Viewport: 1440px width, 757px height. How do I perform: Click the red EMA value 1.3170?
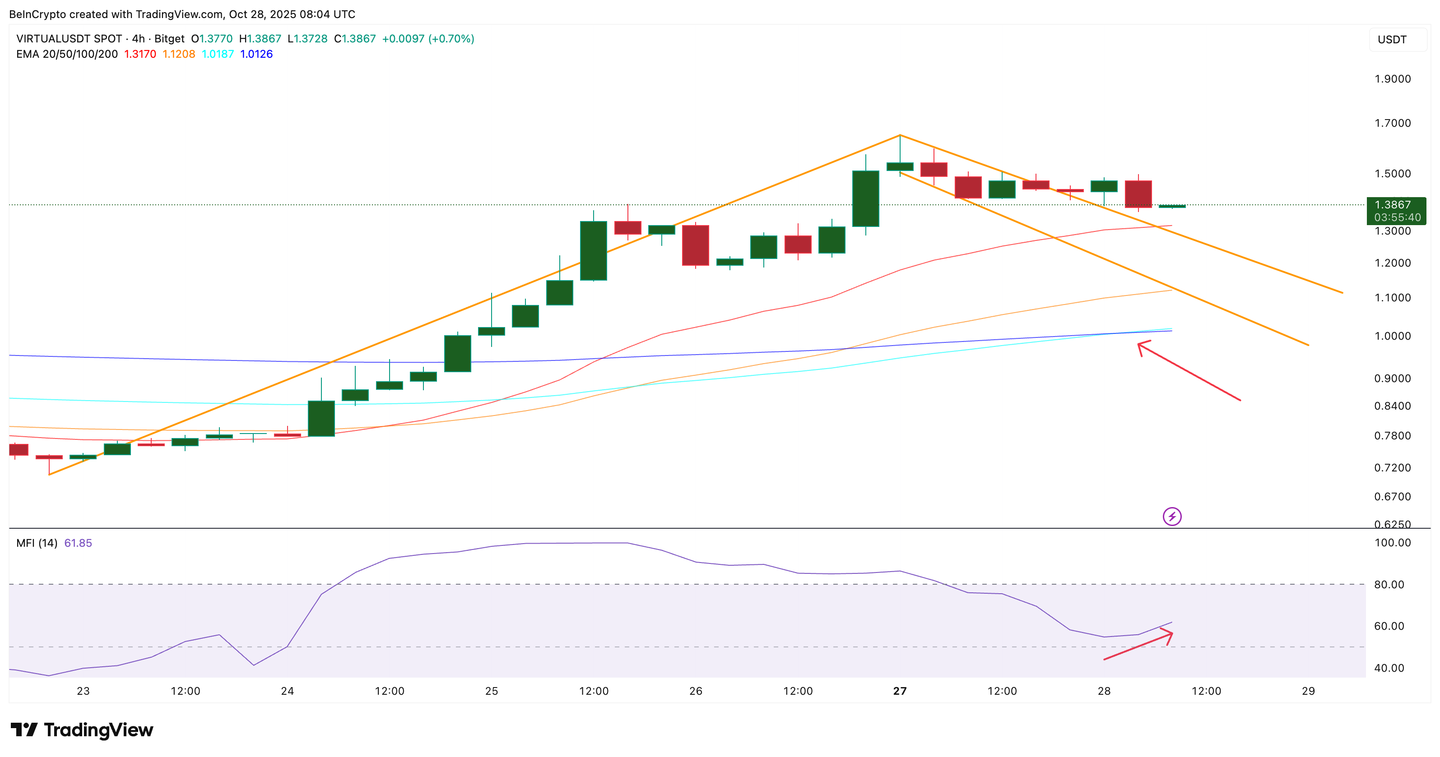tap(140, 54)
